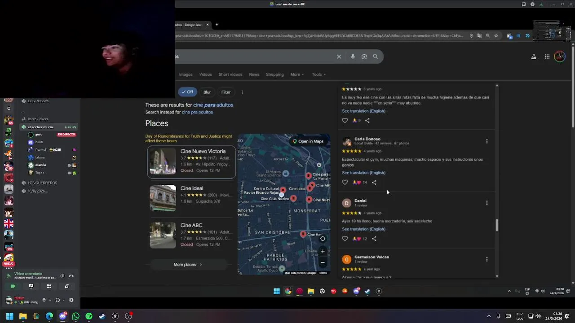Screen dimensions: 575x323
Task: Open Spotify from the Windows taskbar
Action: (x=89, y=316)
